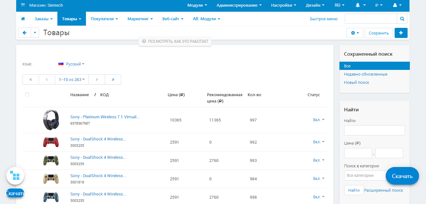Click the help question mark icon

click(x=144, y=41)
